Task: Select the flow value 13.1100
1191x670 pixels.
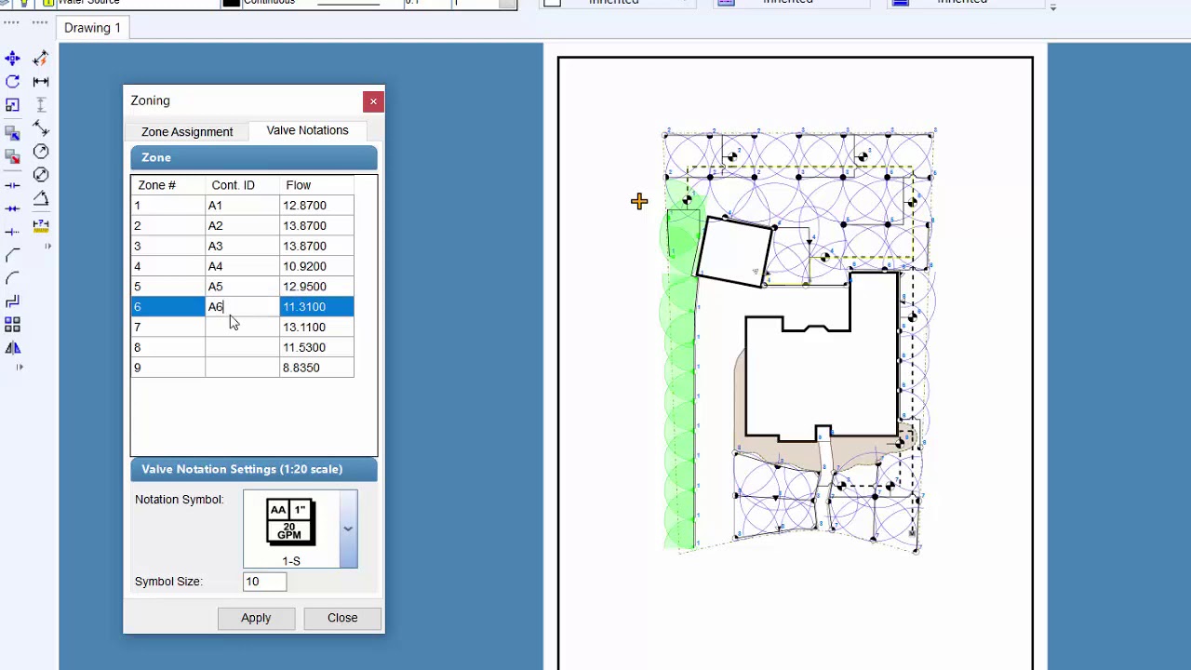Action: tap(316, 328)
